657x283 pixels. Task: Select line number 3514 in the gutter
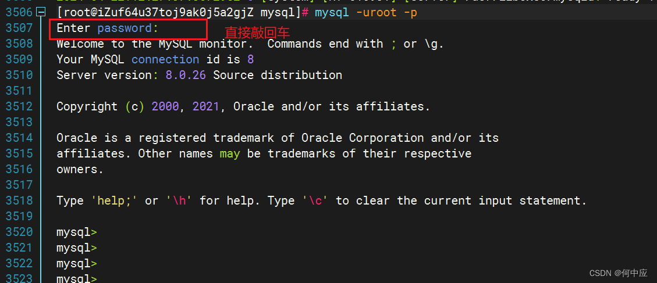[x=19, y=138]
